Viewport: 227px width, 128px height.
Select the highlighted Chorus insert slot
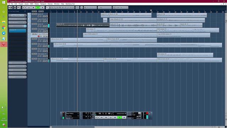click(17, 30)
